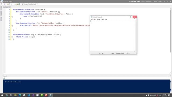
Task: Click 'Ln 1, Col 1' in Notepad status bar
Action: coord(101,53)
